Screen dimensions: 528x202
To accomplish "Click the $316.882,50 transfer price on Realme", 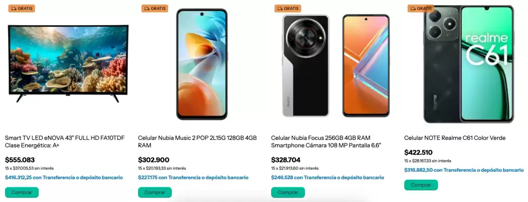I will pos(464,170).
